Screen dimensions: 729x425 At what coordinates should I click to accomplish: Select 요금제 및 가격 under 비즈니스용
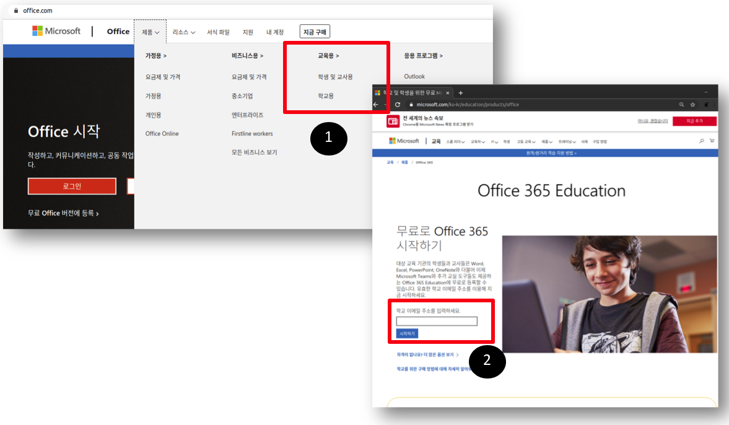click(249, 77)
